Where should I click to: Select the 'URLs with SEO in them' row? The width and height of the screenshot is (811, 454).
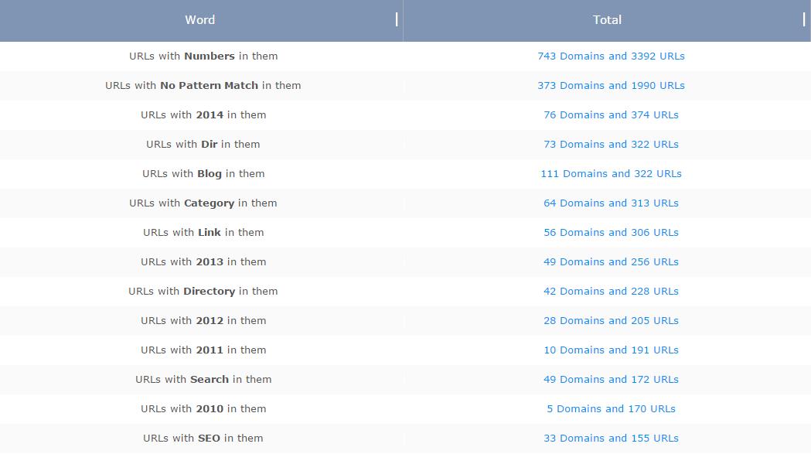(x=203, y=439)
